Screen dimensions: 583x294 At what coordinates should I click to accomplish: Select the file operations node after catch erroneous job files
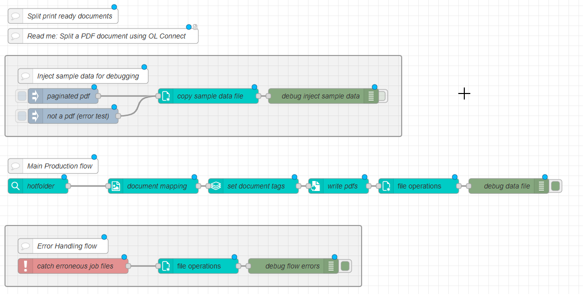(199, 266)
